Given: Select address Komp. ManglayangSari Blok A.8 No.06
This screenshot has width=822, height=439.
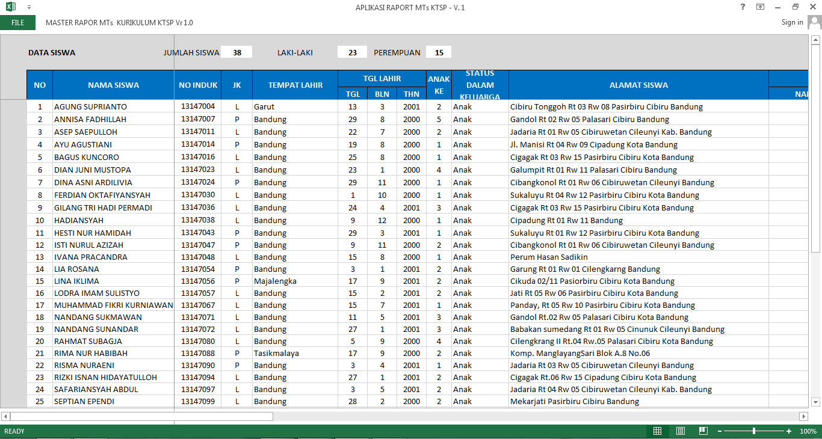Looking at the screenshot, I should (638, 353).
